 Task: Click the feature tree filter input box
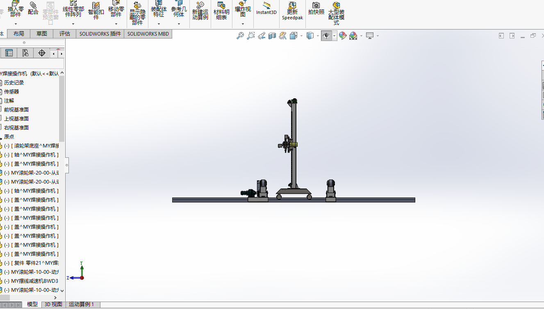coord(32,64)
